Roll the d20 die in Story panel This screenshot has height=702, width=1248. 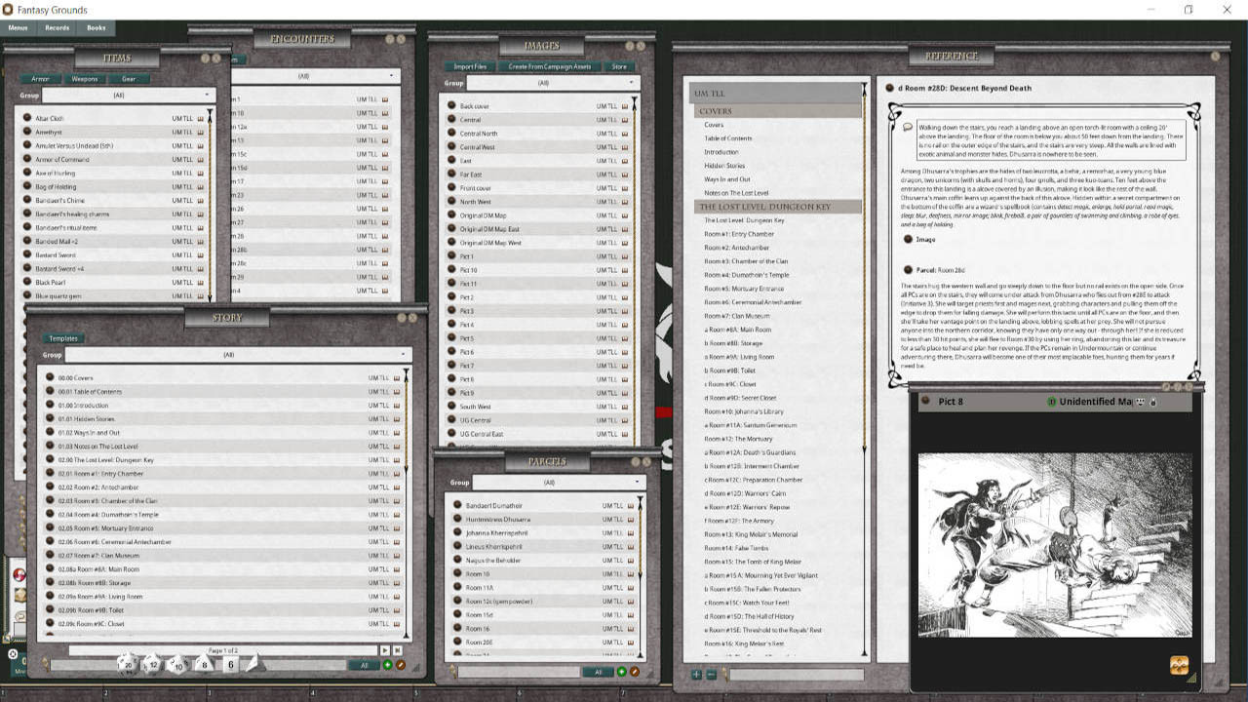(x=128, y=666)
